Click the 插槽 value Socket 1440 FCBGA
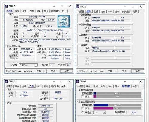This screenshot has height=122, width=149. (x=37, y=23)
